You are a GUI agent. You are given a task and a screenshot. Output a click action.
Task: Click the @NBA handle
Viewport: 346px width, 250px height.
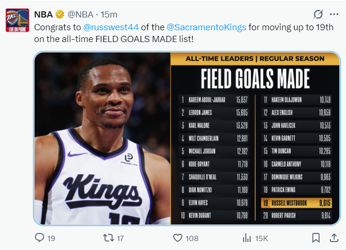[80, 14]
